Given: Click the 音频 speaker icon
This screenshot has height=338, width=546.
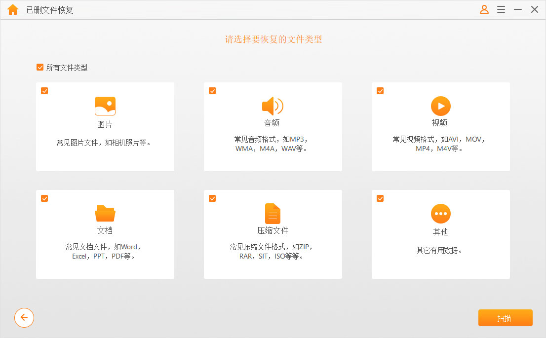Looking at the screenshot, I should pos(273,106).
